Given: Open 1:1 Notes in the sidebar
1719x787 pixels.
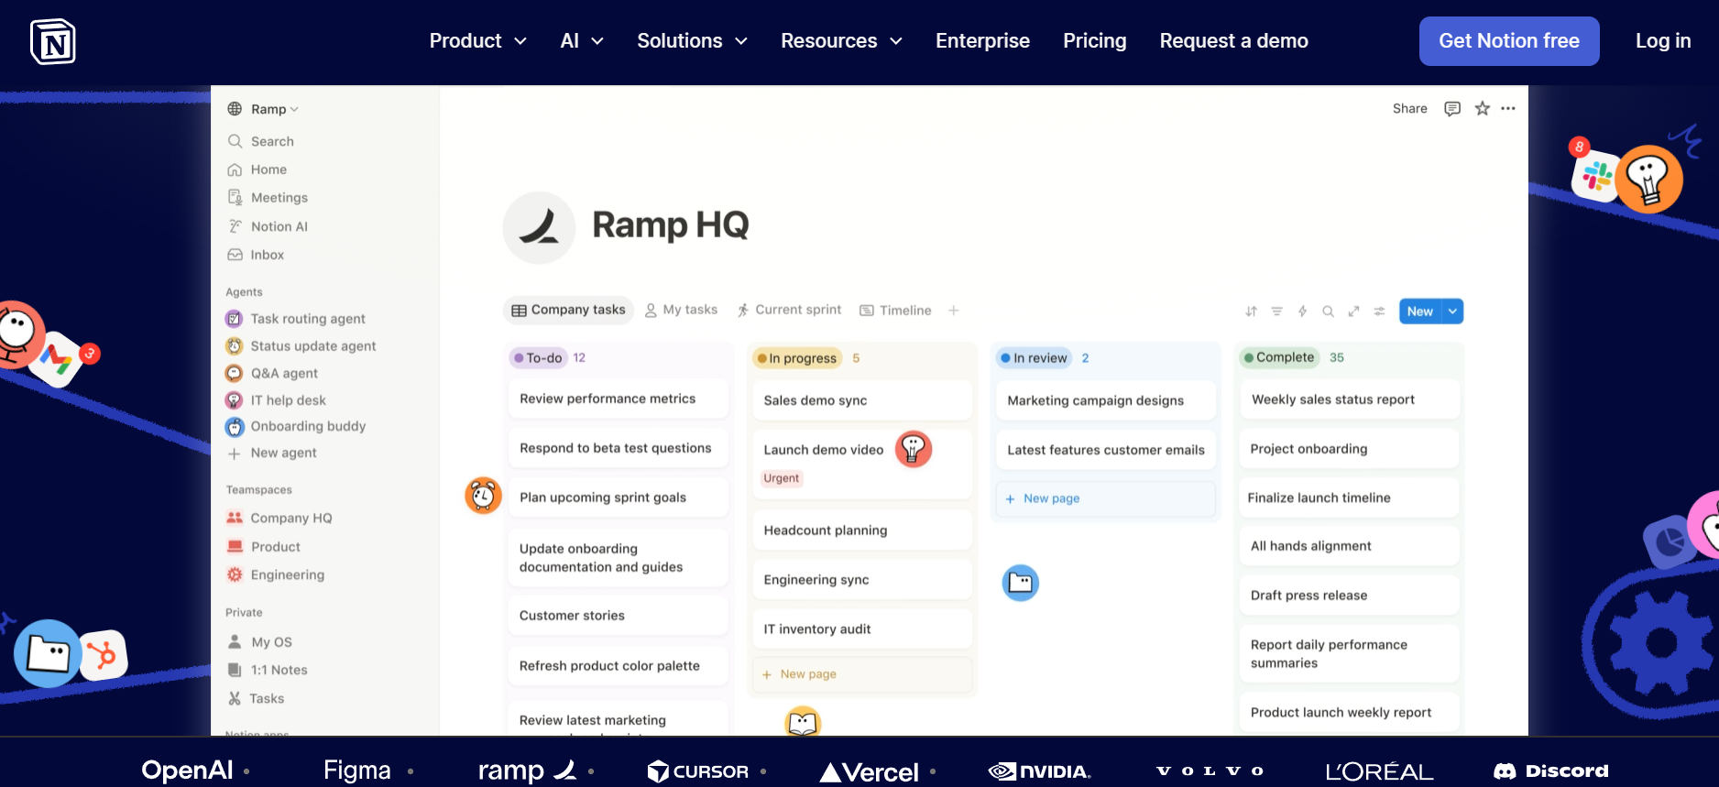Looking at the screenshot, I should pyautogui.click(x=268, y=670).
